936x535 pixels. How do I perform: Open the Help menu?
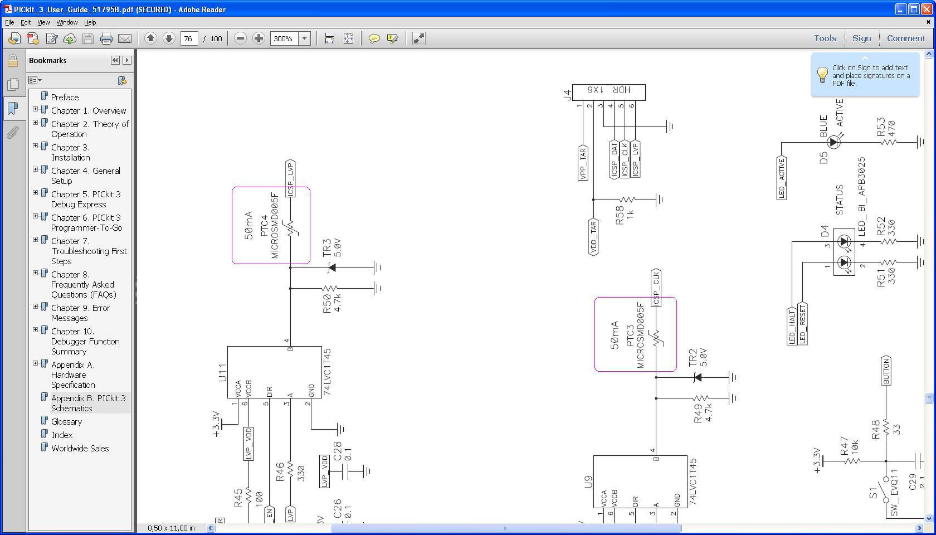pos(90,22)
